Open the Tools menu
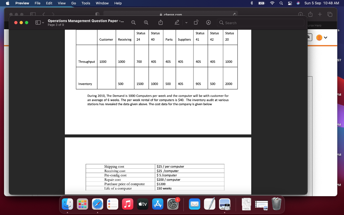The height and width of the screenshot is (215, 344). pyautogui.click(x=85, y=3)
